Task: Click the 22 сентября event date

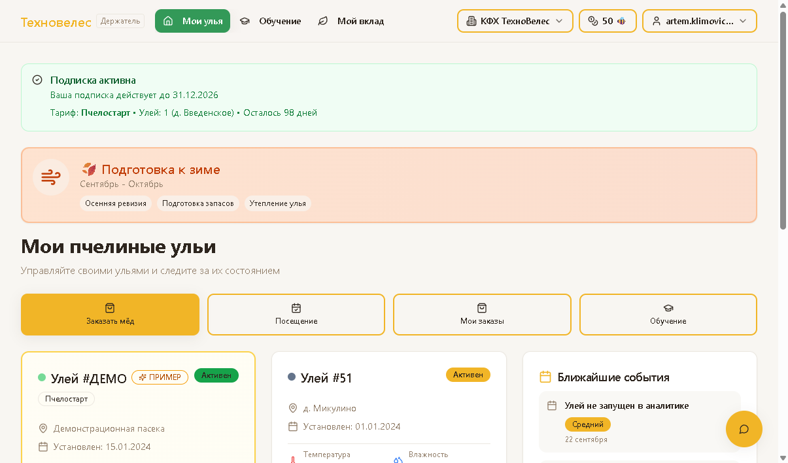Action: click(x=586, y=439)
